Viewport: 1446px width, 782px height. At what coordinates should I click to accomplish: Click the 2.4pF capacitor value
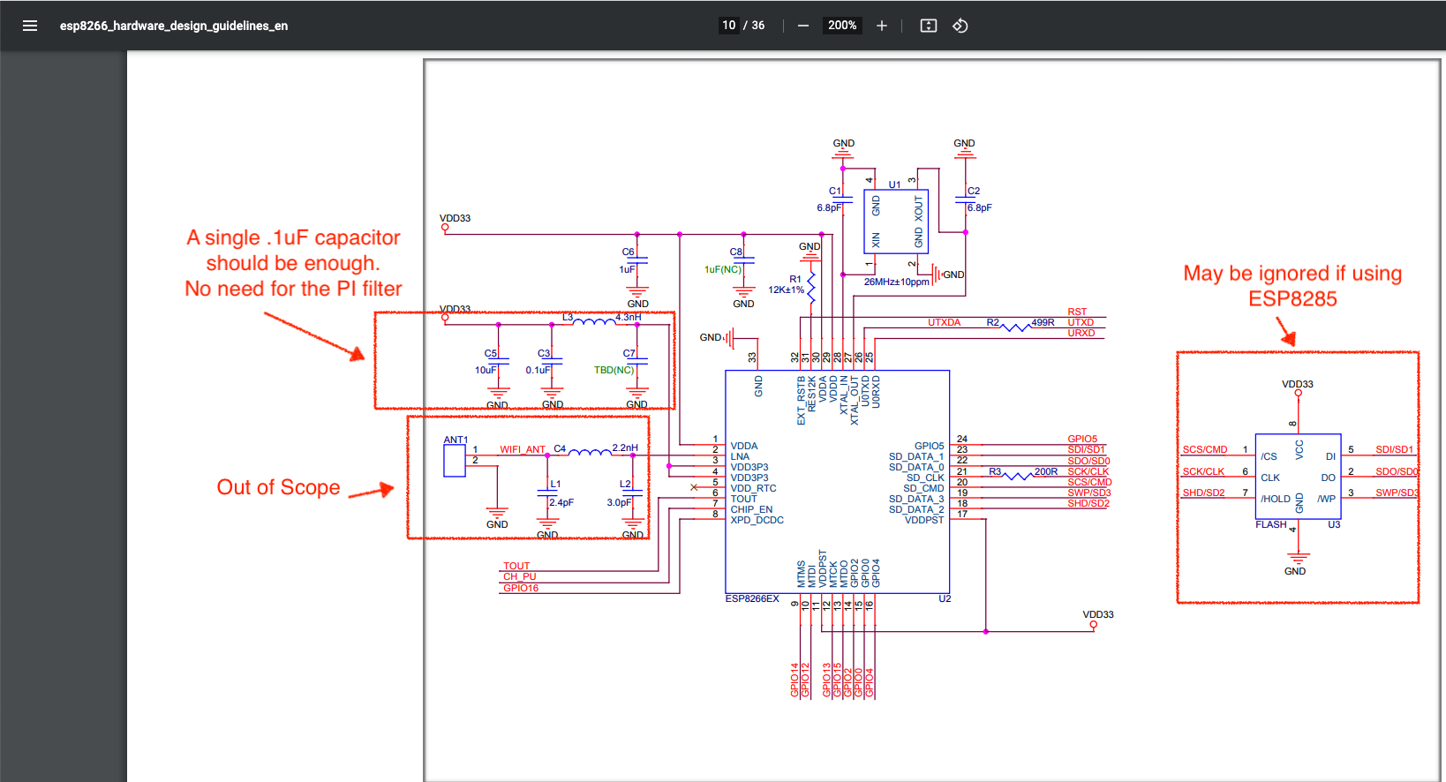tap(561, 502)
